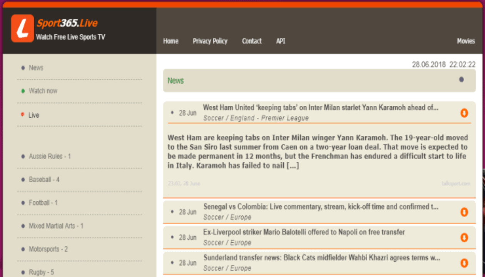
Task: Click the Ex-Liverpool striker Mario Balotelli headline
Action: (x=304, y=232)
